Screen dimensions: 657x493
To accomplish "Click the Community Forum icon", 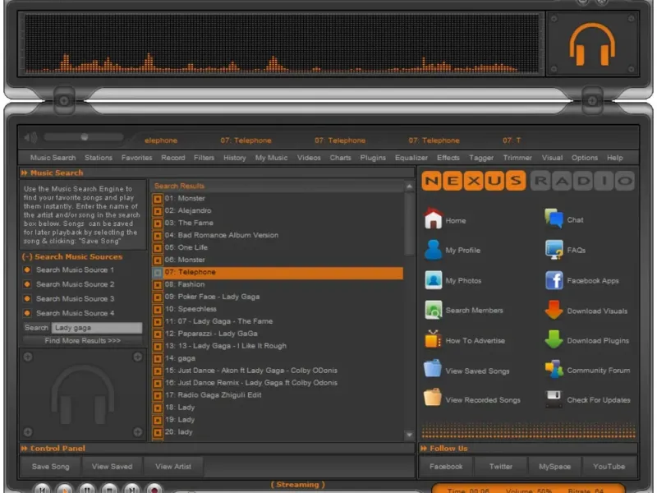I will click(554, 369).
